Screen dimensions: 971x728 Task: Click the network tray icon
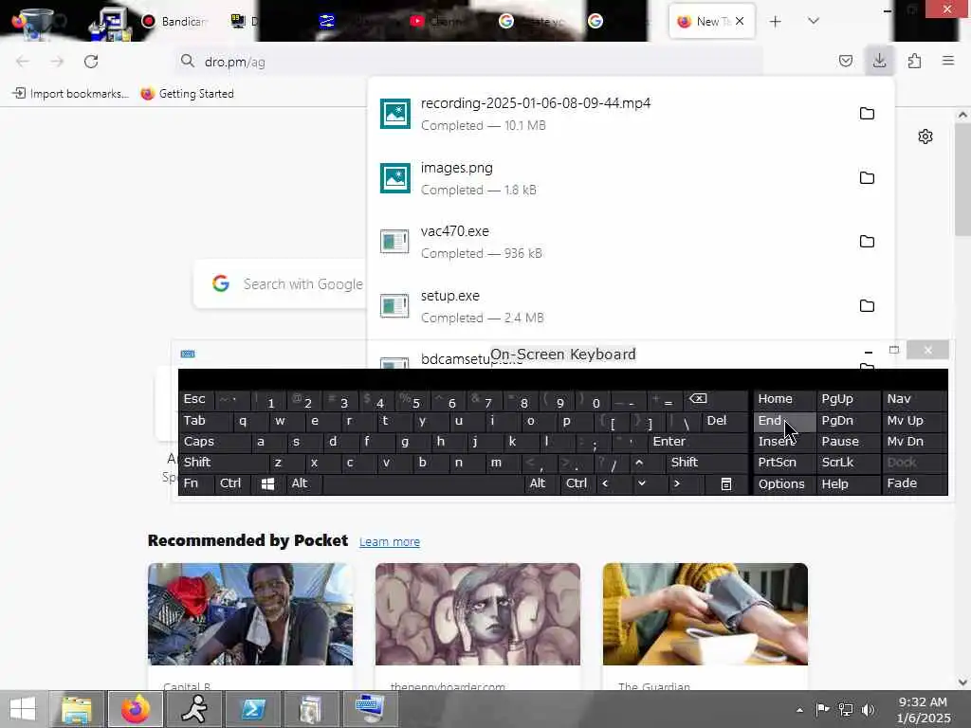[x=845, y=710]
